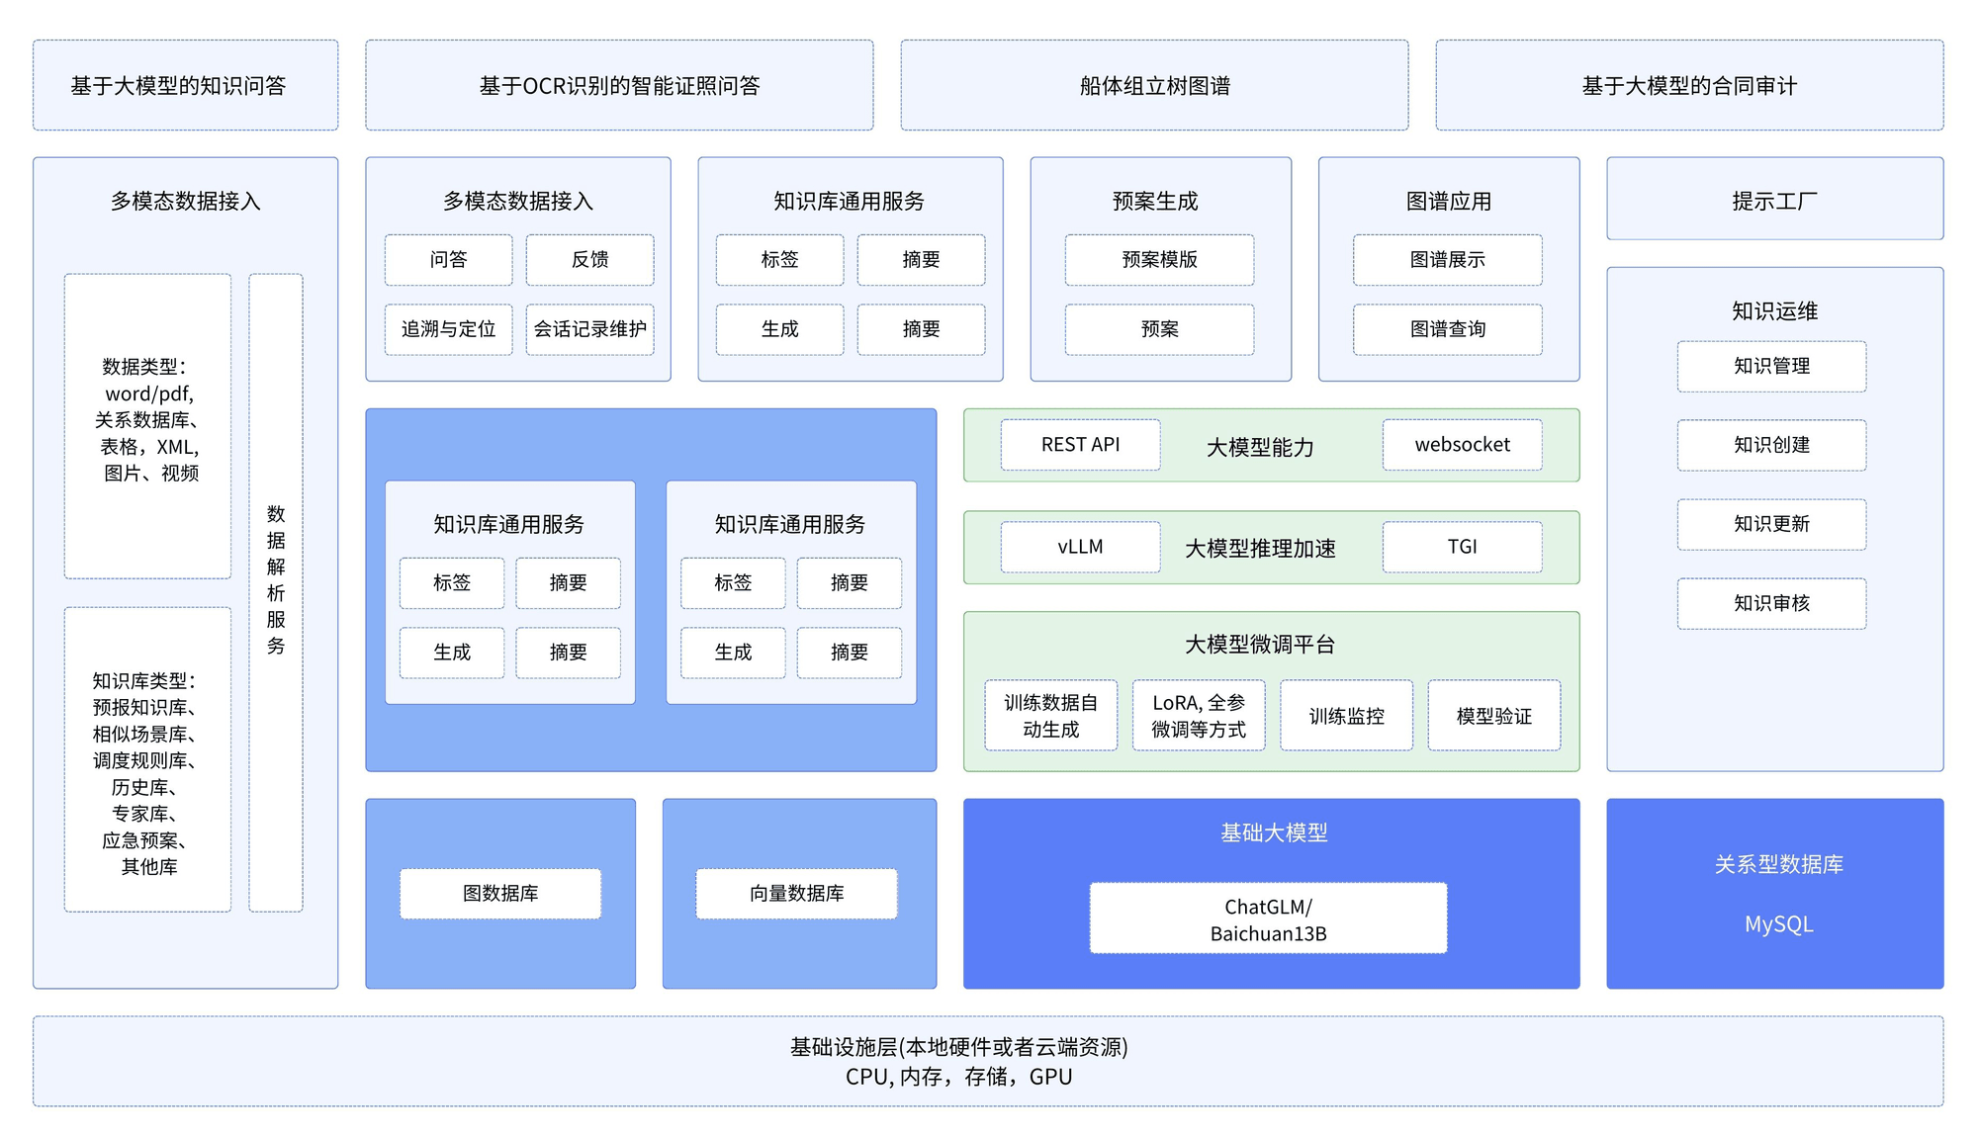Click the 图谱查询 box
The height and width of the screenshot is (1137, 1977).
(x=1447, y=329)
